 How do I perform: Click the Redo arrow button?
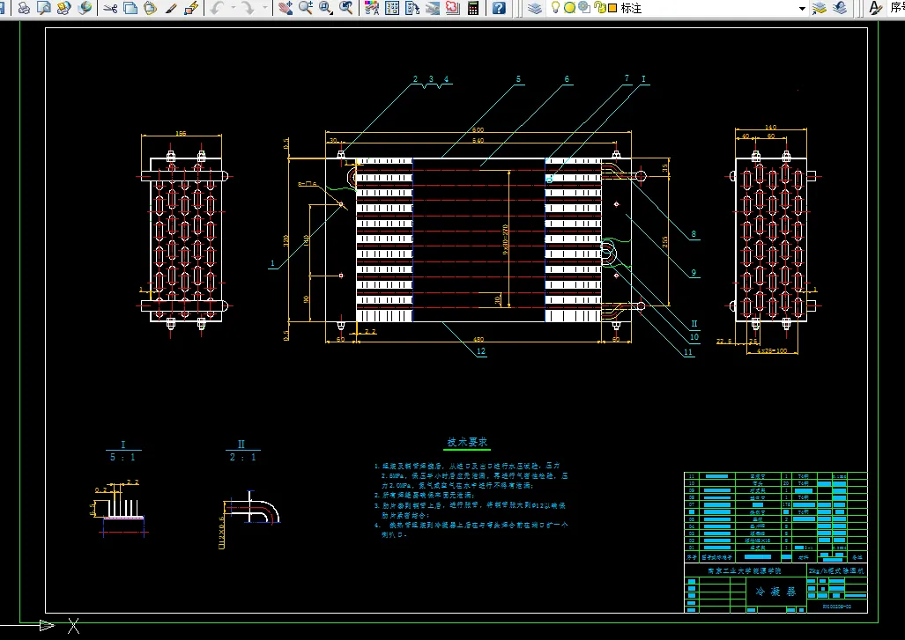click(250, 8)
